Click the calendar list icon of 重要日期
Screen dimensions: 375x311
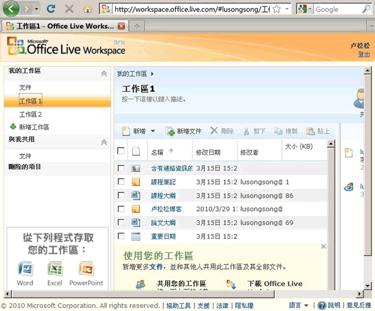coord(136,236)
